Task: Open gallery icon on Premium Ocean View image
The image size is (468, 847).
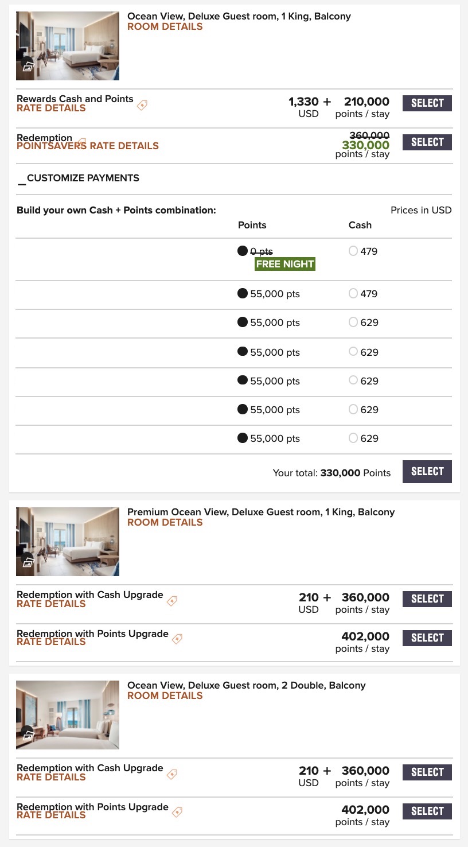Action: [x=28, y=562]
